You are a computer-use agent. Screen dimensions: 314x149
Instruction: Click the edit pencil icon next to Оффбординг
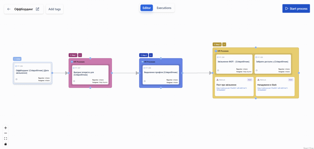(x=37, y=9)
